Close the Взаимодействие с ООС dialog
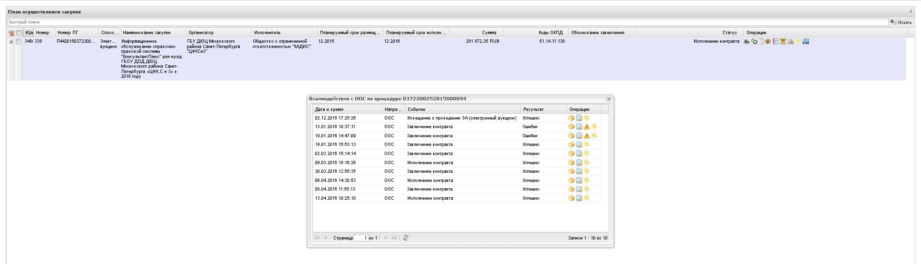The height and width of the screenshot is (264, 921). 608,99
